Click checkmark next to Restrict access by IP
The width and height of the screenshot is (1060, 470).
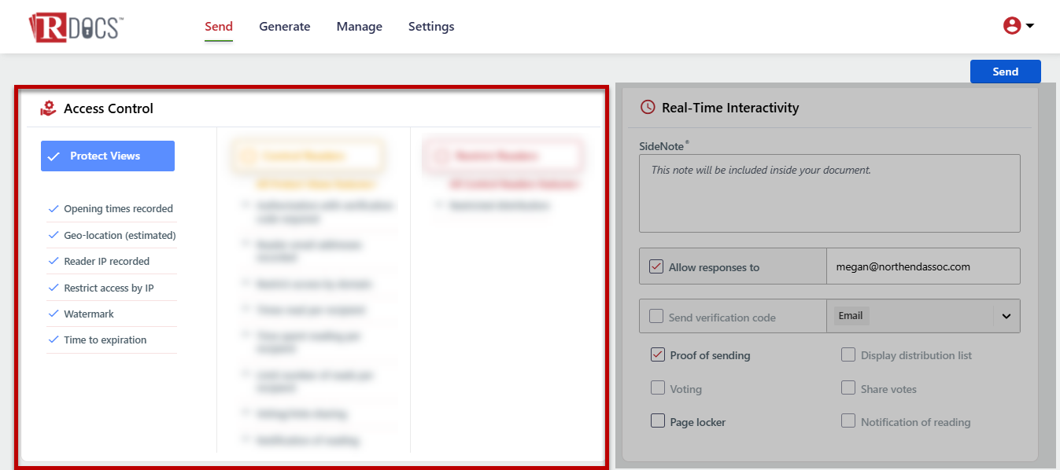pos(54,288)
